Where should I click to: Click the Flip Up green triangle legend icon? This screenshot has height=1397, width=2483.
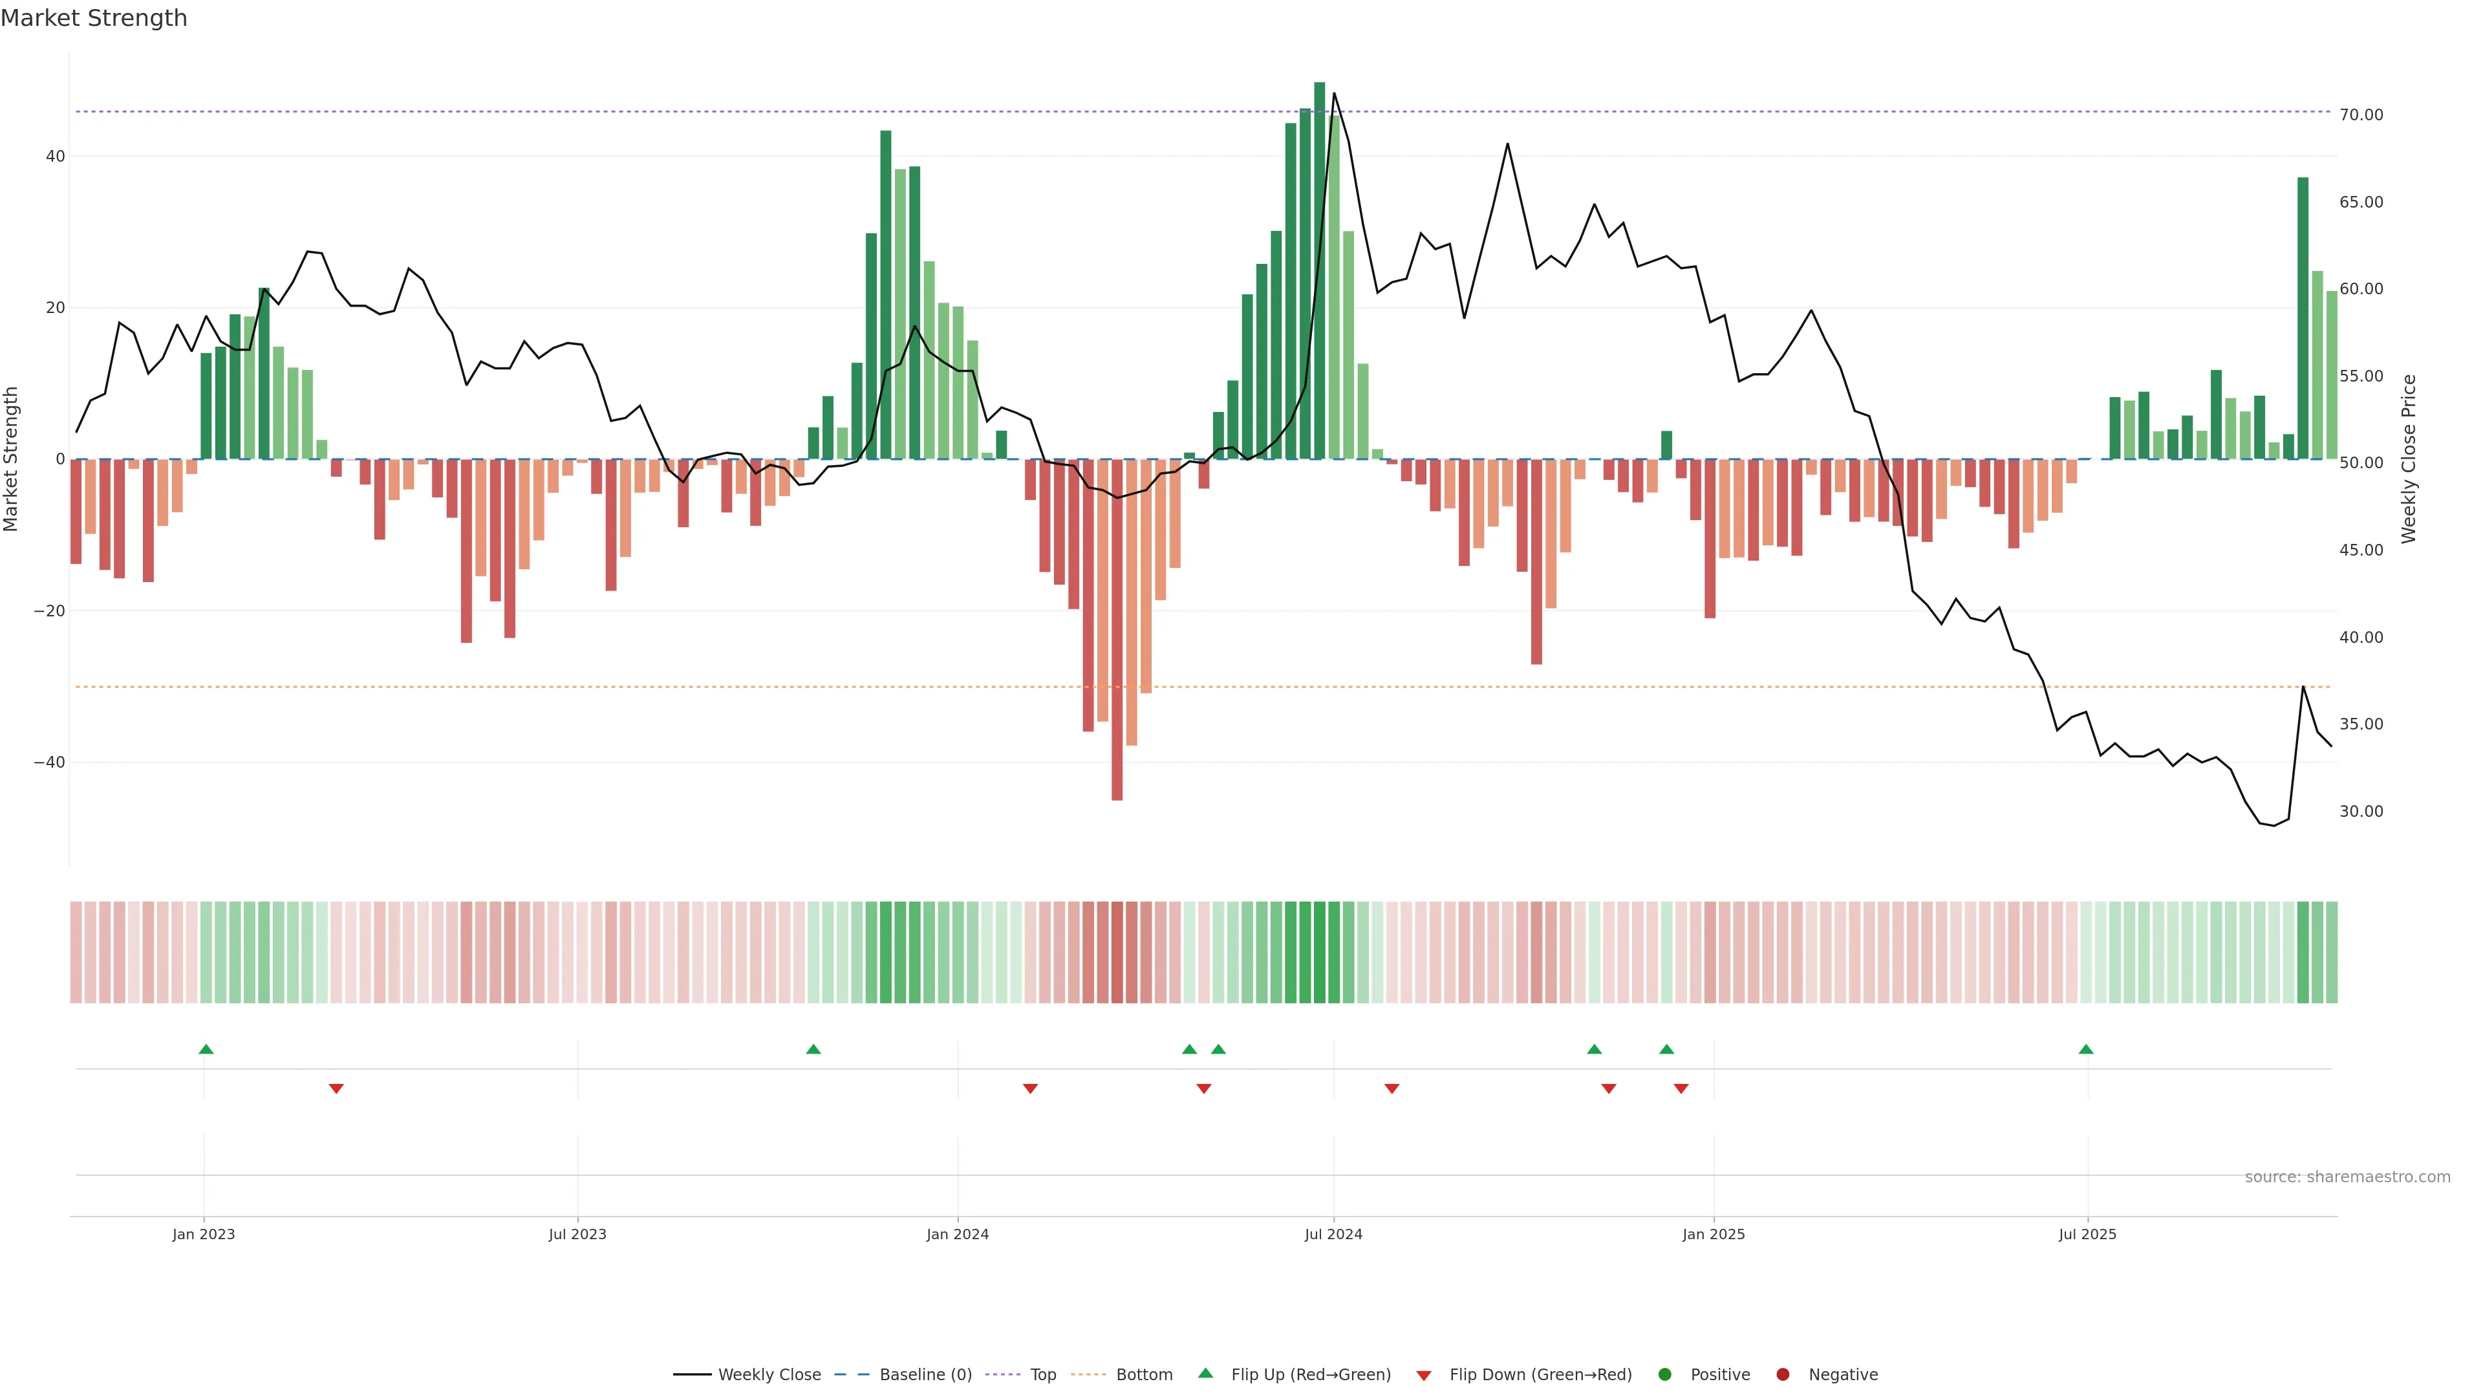[x=1205, y=1374]
